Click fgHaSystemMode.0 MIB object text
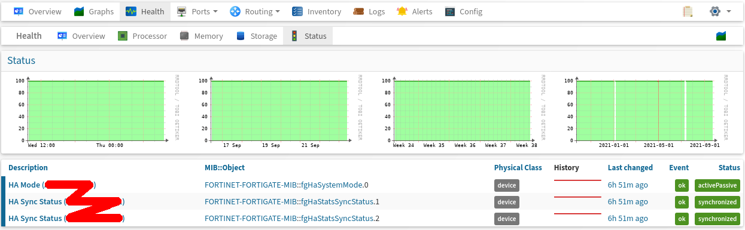The image size is (745, 230). pyautogui.click(x=287, y=185)
